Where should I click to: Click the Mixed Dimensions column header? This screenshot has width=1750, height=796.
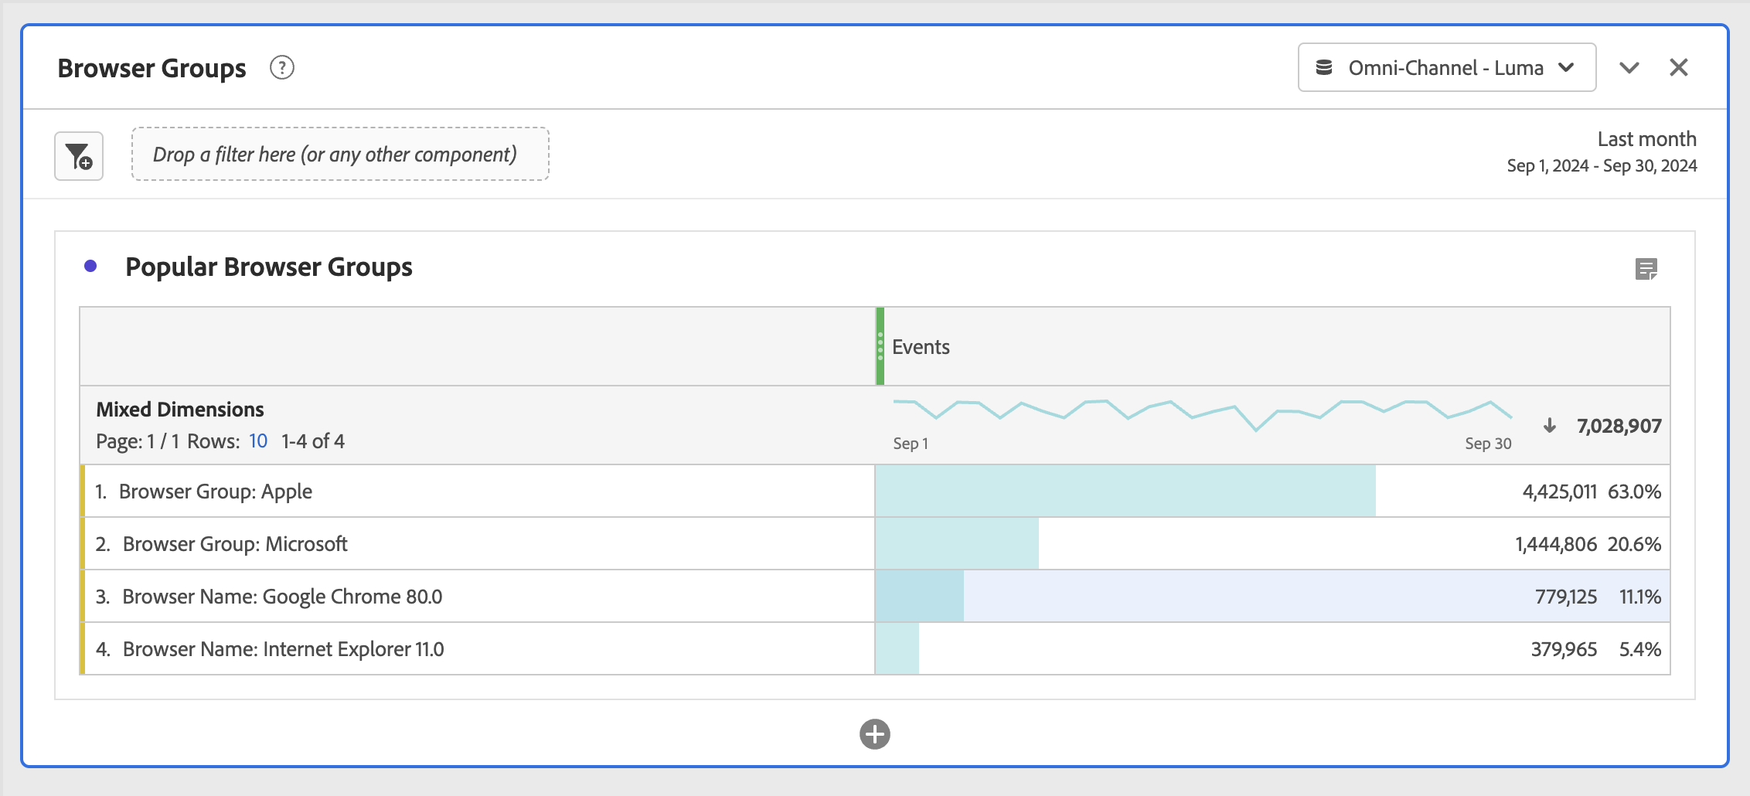click(x=180, y=410)
